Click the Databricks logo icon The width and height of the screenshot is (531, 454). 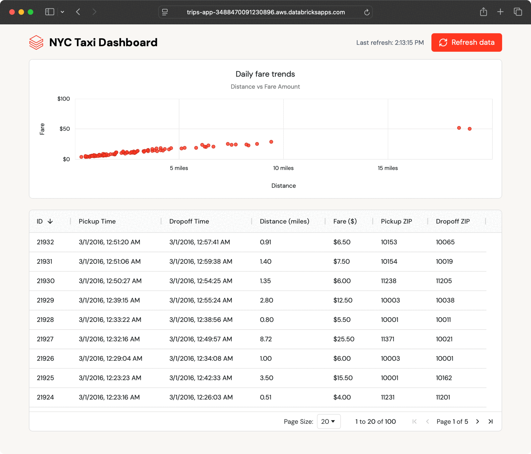[36, 43]
